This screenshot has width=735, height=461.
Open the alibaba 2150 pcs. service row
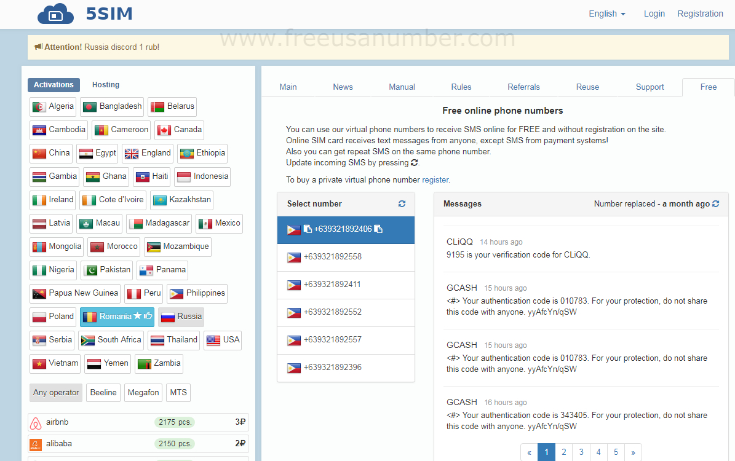138,444
